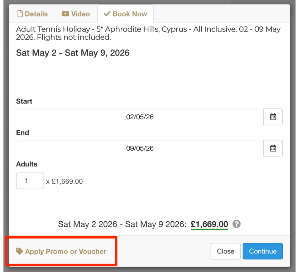Open the End date calendar picker
Image resolution: width=297 pixels, height=275 pixels.
point(273,148)
